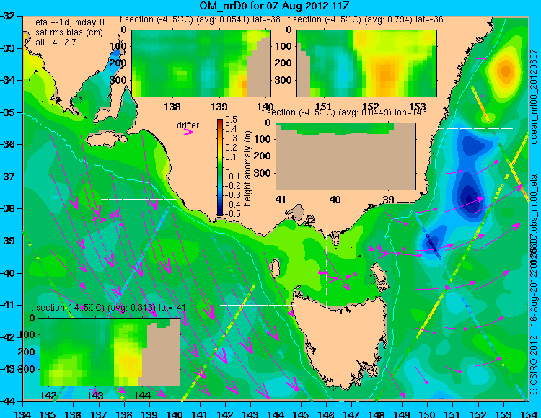Click the 143 tick in the lat=-41 inset
Viewport: 541px width, 418px height.
point(96,395)
